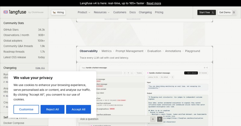Viewport: 241px width, 126px height.
Task: Click the Add to datasets button
Action: [x=191, y=73]
